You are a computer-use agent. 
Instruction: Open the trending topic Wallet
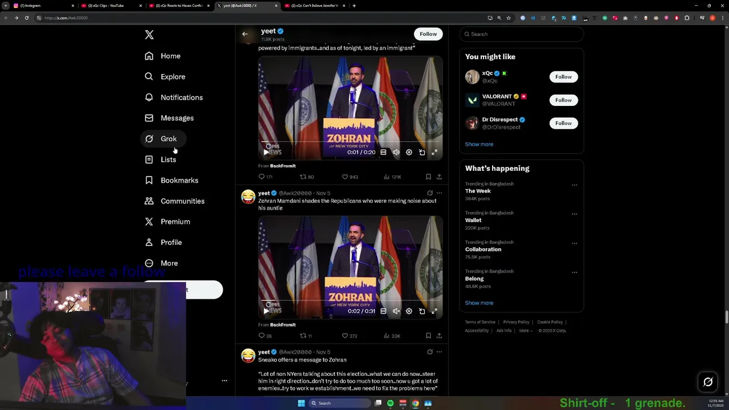tap(473, 220)
